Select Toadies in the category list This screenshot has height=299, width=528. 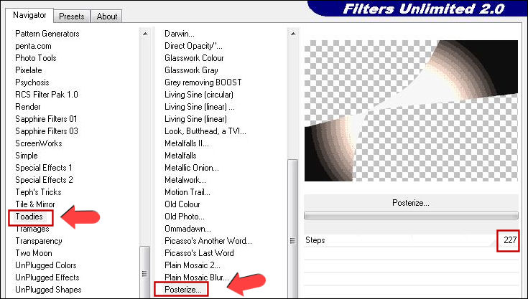click(x=31, y=217)
